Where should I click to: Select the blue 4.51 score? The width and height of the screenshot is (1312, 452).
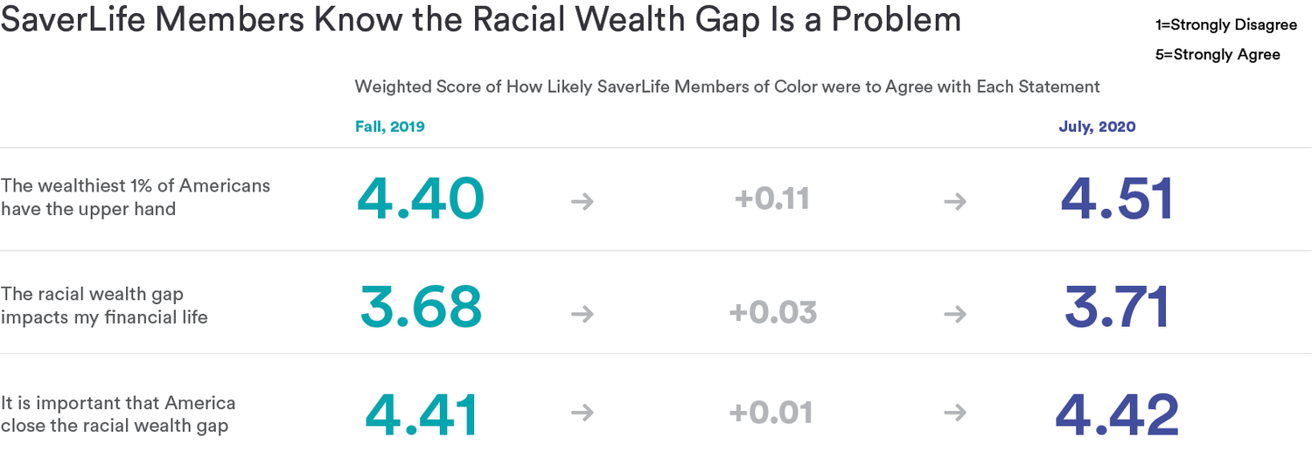click(x=1116, y=198)
